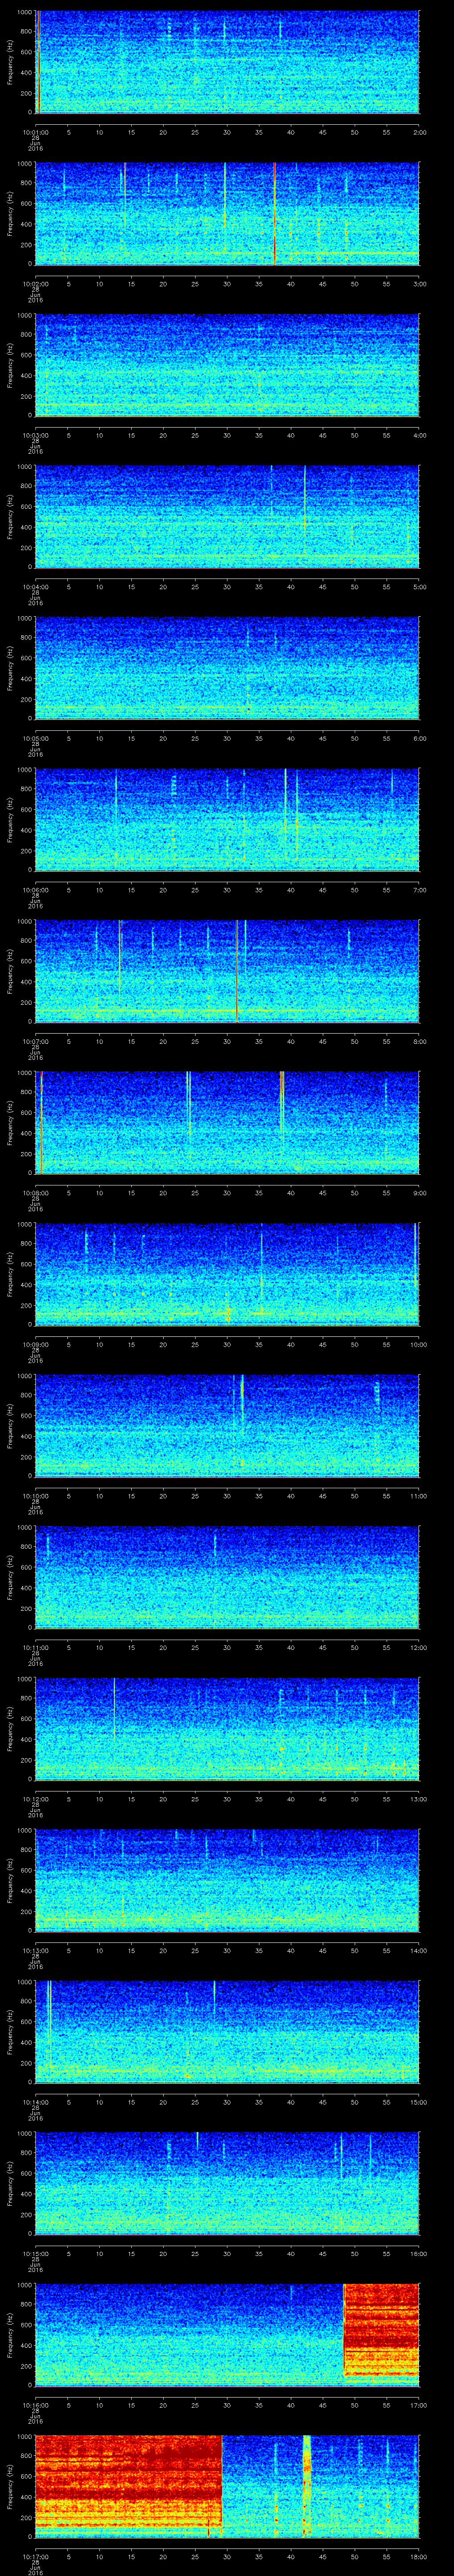Click the spectrogram panel starting at 10:05:00

(227, 668)
